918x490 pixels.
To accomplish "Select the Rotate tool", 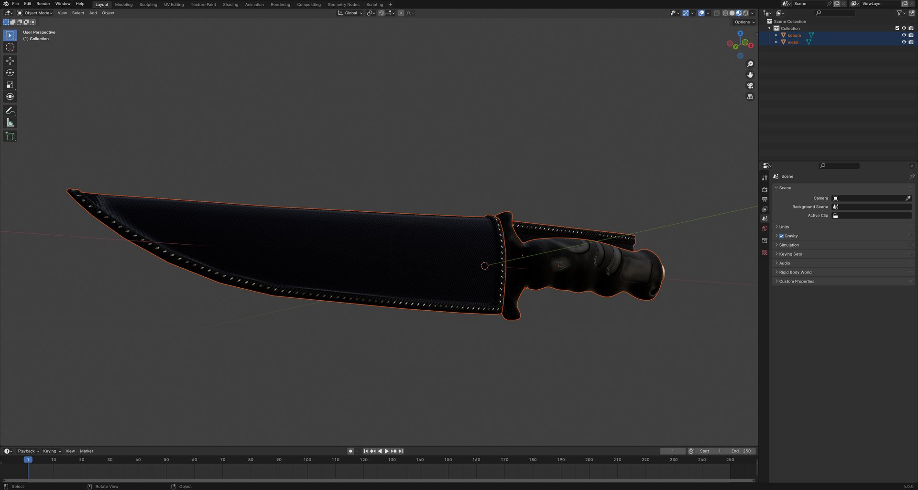I will click(10, 73).
